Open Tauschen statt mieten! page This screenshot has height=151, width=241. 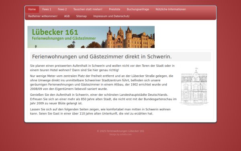click(88, 9)
